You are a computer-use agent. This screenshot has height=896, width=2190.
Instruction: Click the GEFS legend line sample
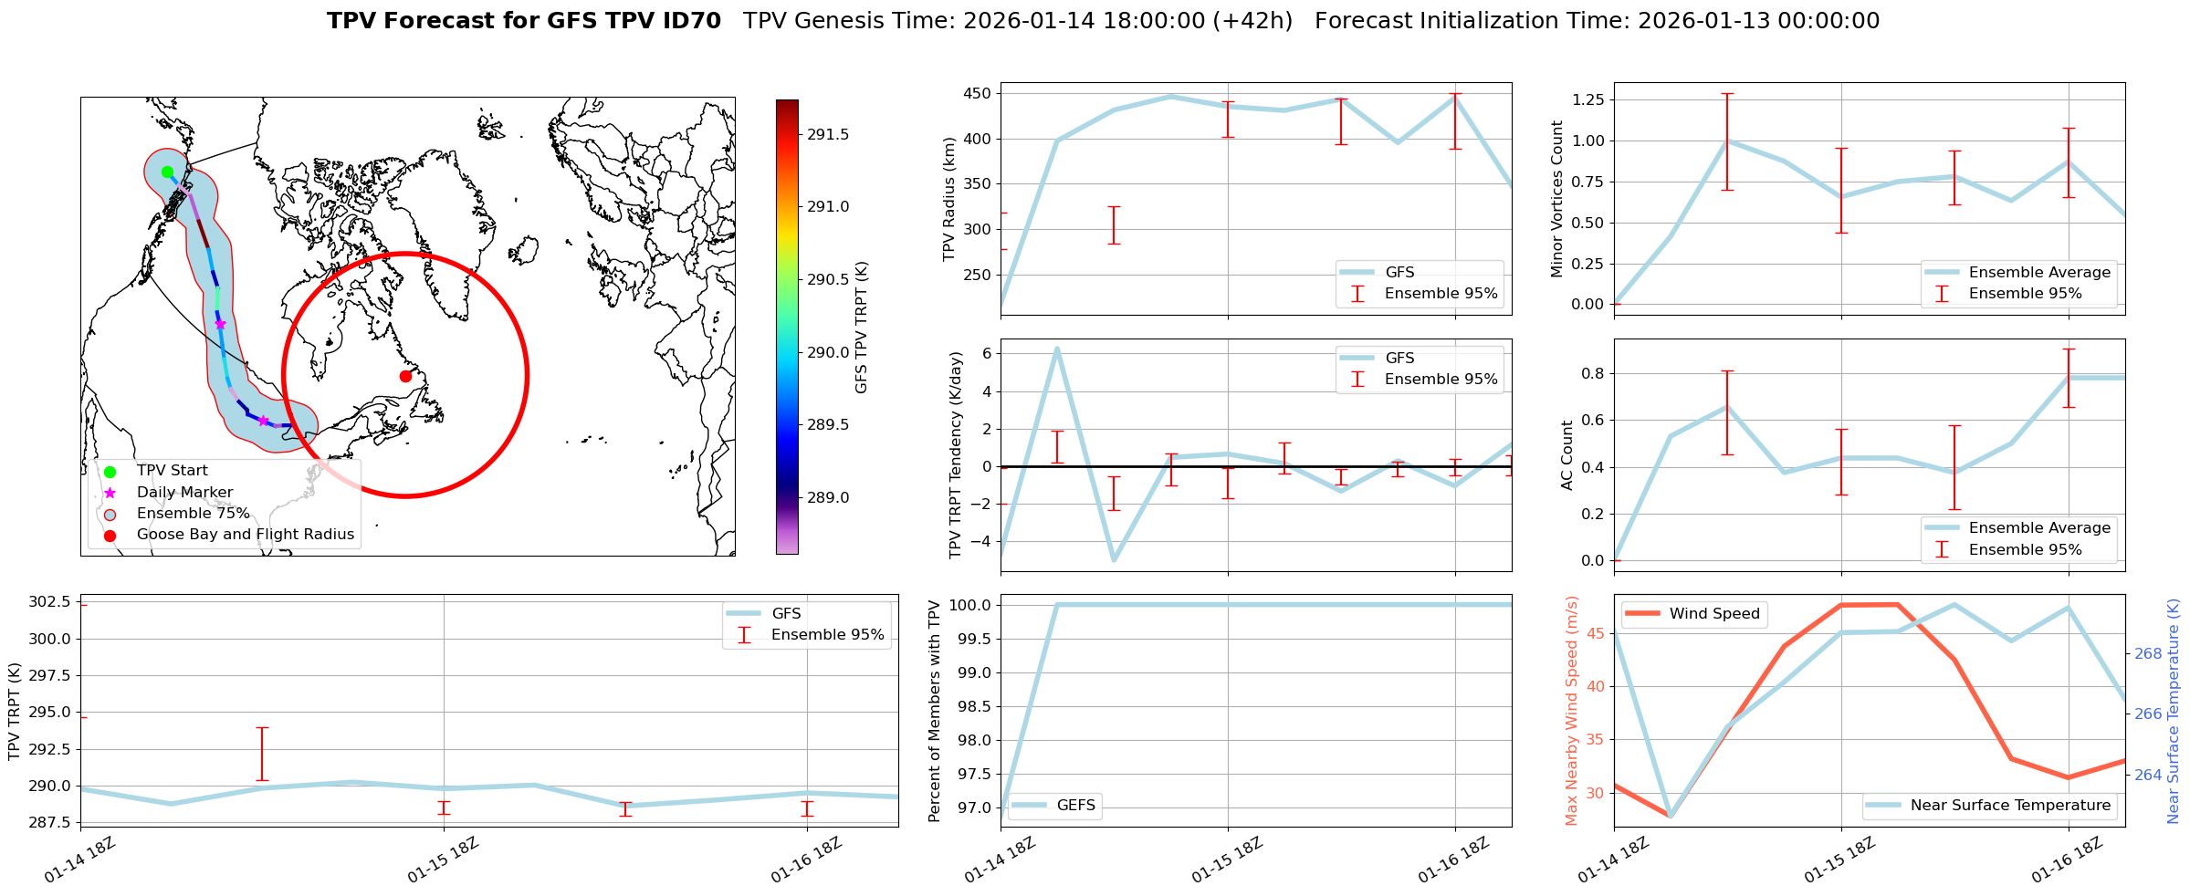coord(1029,806)
